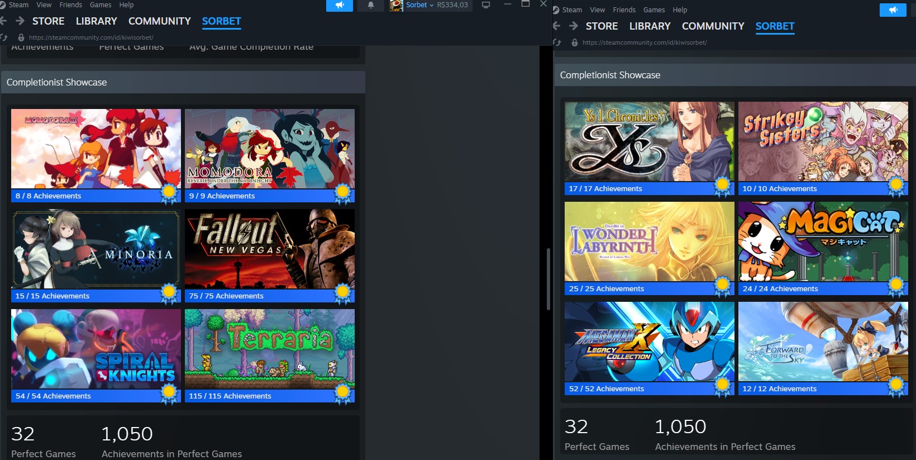Click the '17 / 17 Achievements' label
Image resolution: width=916 pixels, height=460 pixels.
[605, 188]
